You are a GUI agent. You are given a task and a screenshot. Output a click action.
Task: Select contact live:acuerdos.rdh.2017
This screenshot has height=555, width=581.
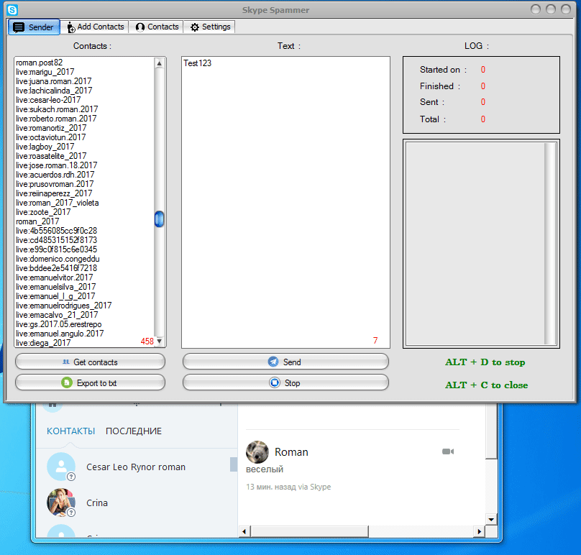[55, 175]
